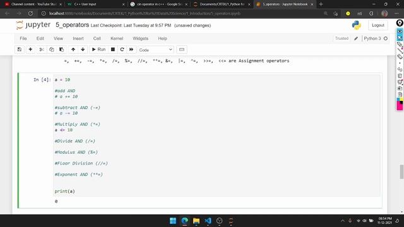Image resolution: width=404 pixels, height=227 pixels.
Task: Interrupt the kernel with stop icon
Action: pyautogui.click(x=113, y=49)
